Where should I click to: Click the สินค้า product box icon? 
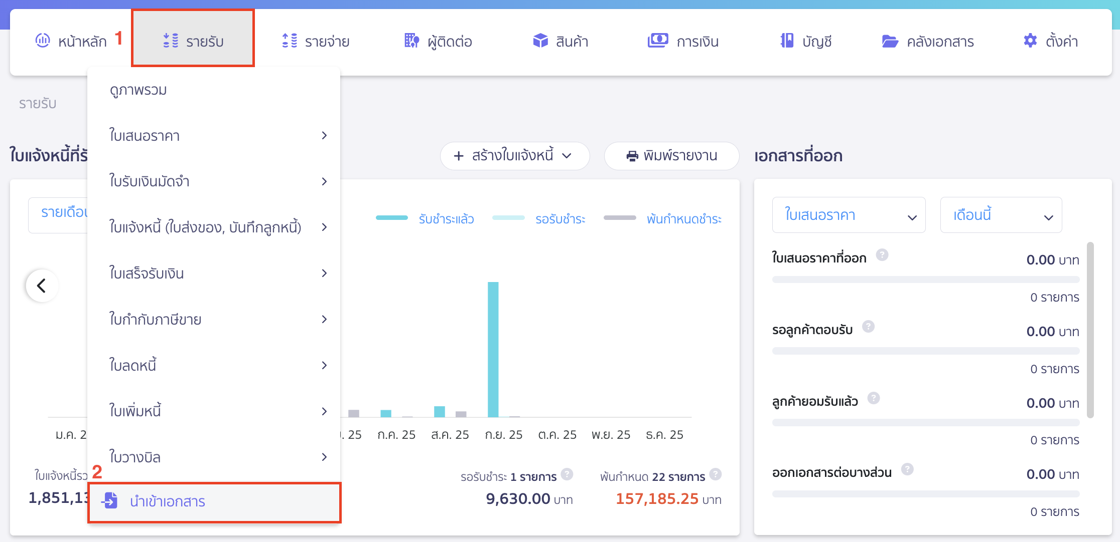(540, 41)
